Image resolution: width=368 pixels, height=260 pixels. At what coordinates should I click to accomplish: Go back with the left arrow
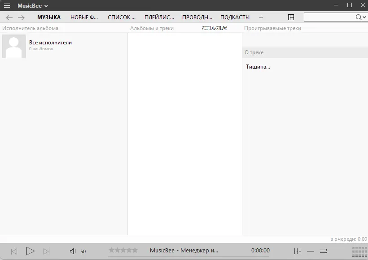pyautogui.click(x=9, y=17)
